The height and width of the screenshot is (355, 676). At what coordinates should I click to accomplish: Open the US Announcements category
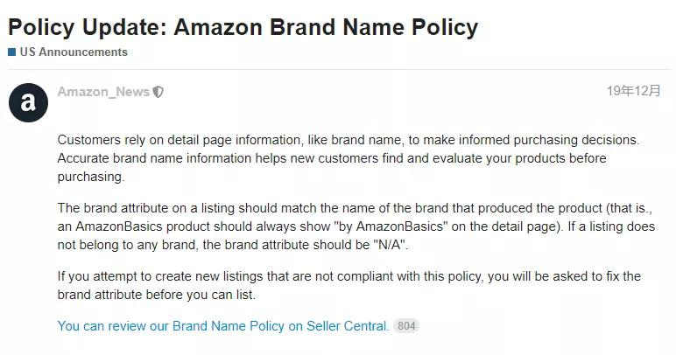[74, 52]
